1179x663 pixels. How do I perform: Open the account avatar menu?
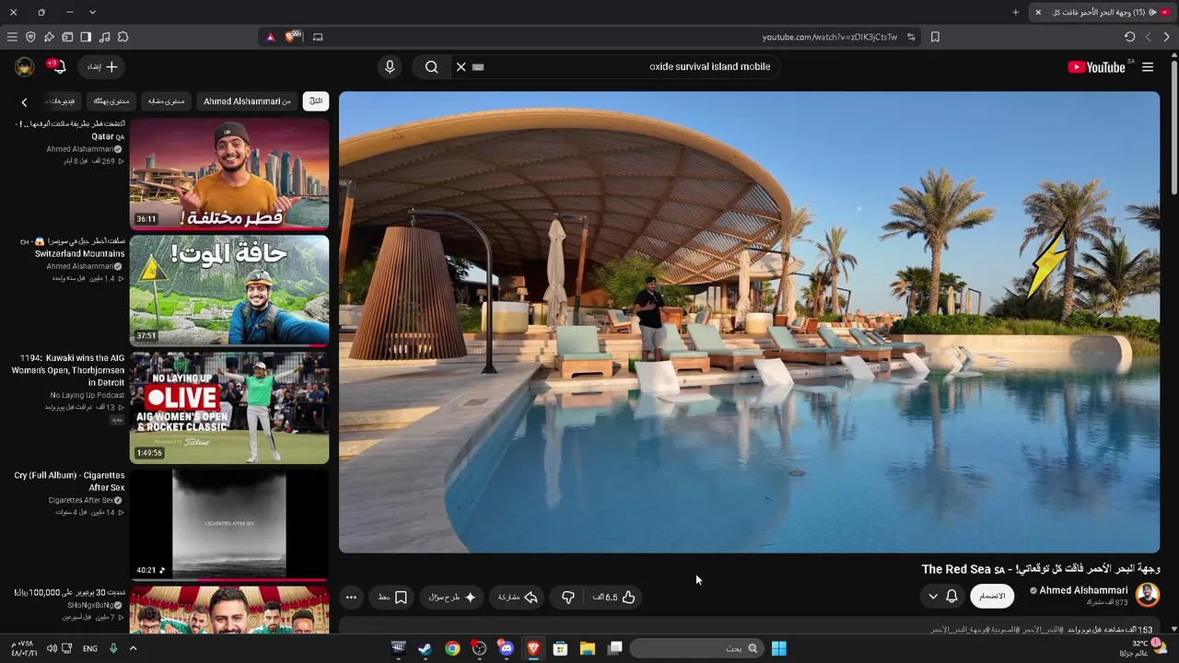[25, 67]
